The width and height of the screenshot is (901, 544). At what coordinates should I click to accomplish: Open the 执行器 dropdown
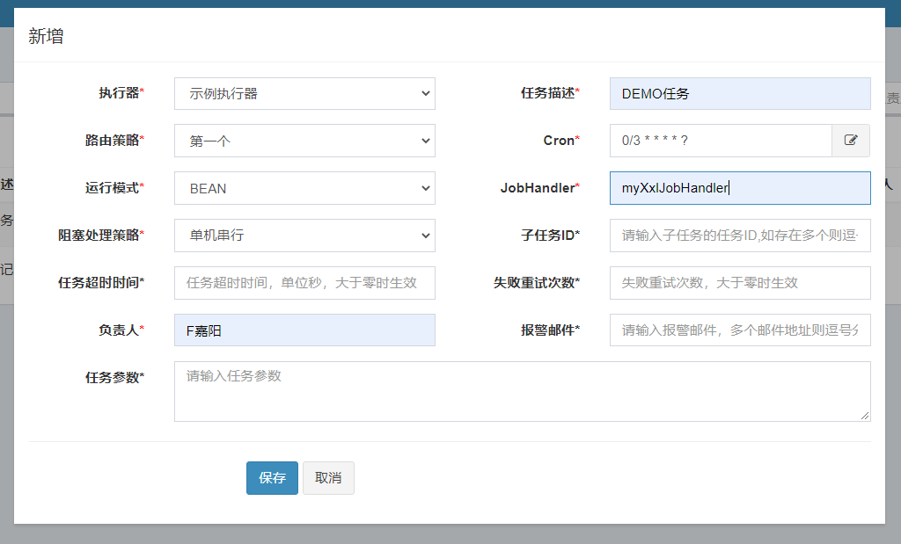tap(304, 93)
